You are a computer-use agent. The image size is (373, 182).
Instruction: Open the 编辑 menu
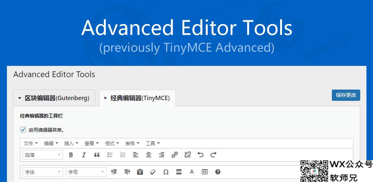(x=51, y=143)
